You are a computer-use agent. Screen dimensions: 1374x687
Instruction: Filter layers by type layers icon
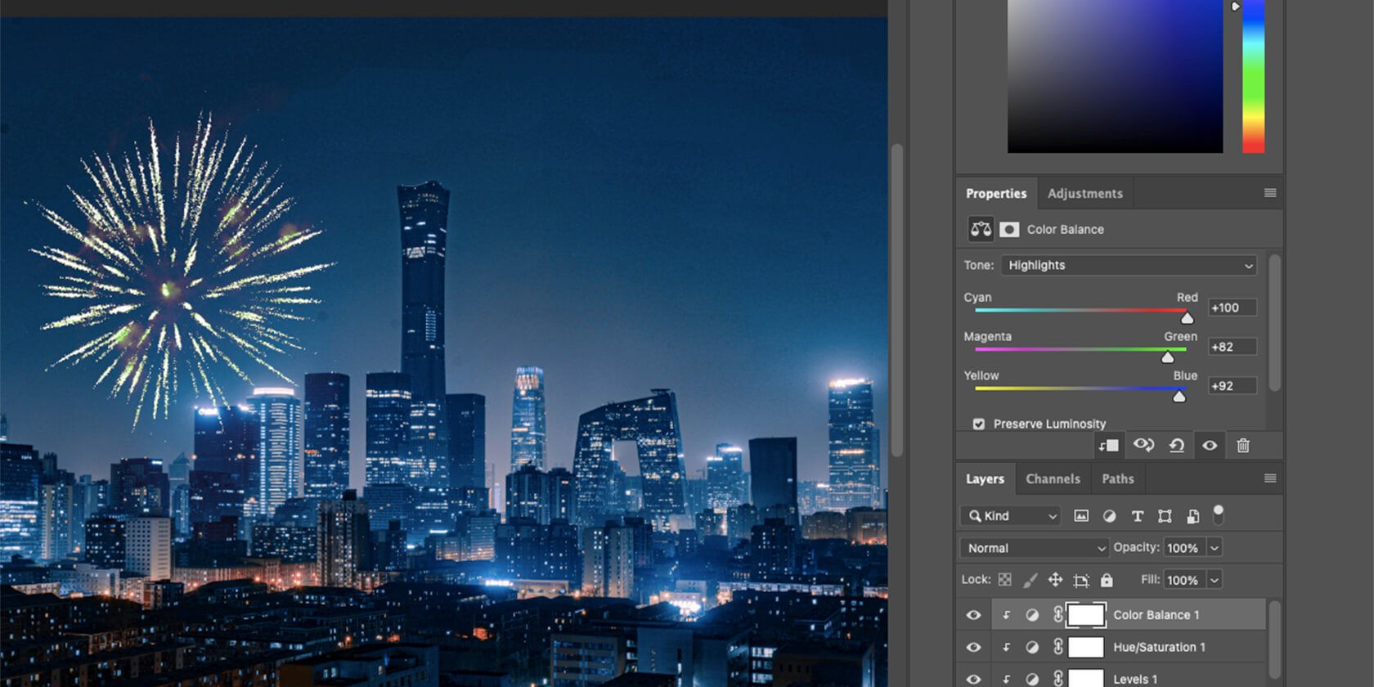[x=1137, y=516]
